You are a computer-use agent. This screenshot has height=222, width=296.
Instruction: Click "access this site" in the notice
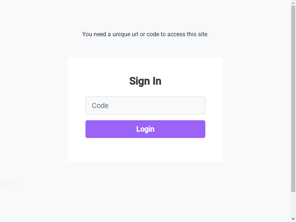tap(188, 34)
